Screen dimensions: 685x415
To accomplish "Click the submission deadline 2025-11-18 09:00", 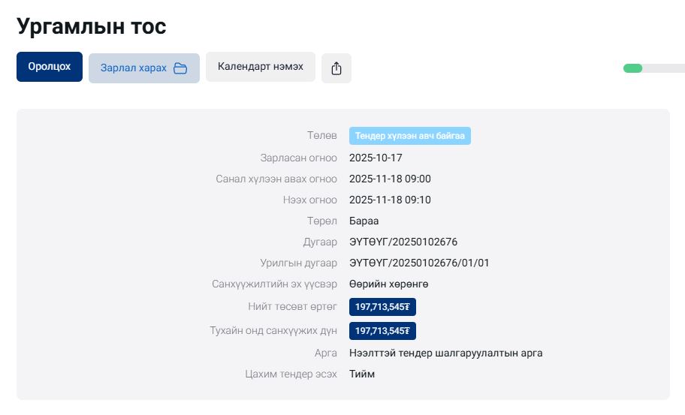I will click(390, 179).
